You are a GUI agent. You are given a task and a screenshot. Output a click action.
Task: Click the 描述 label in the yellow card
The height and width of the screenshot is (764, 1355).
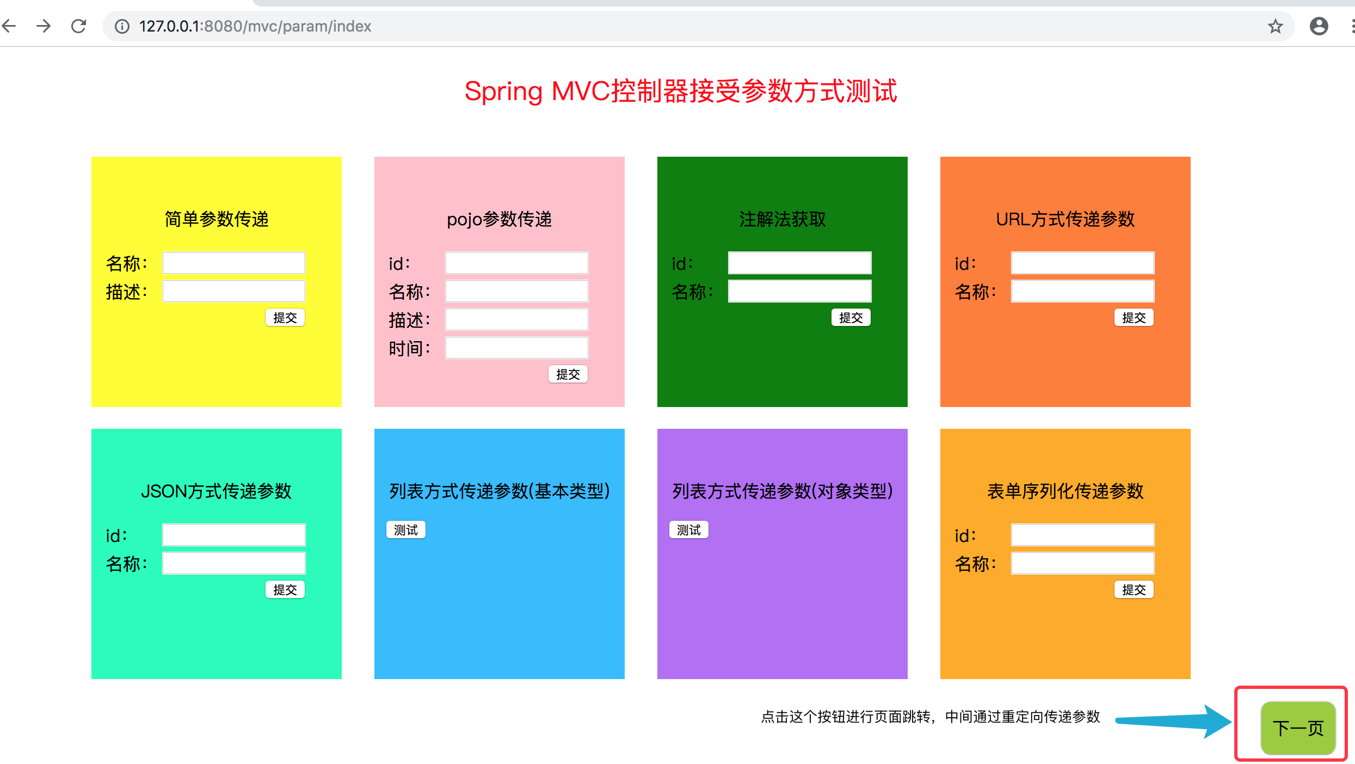tap(127, 292)
